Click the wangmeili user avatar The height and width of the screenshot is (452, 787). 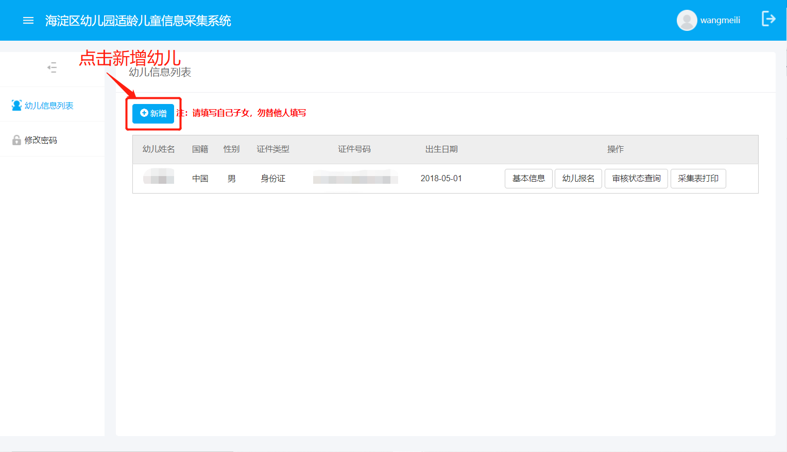click(687, 21)
